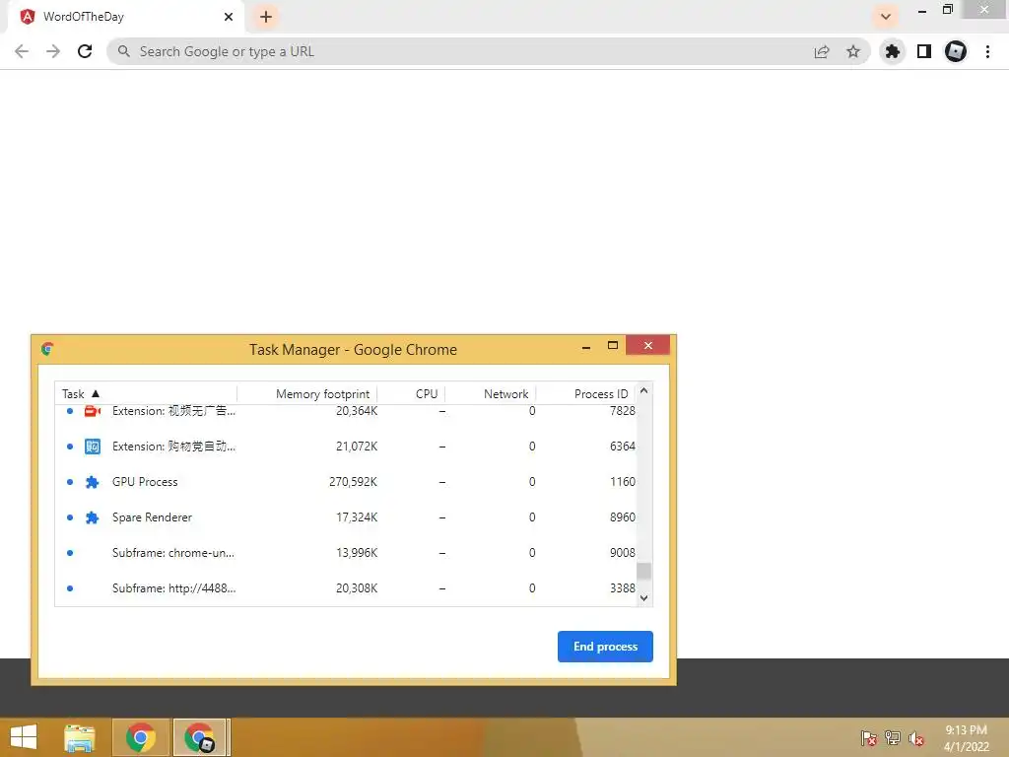Open the network tray icon
Viewport: 1009px width, 757px height.
tap(893, 738)
